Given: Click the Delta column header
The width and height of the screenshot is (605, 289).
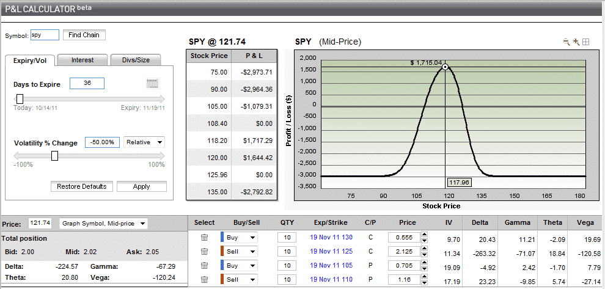Looking at the screenshot, I should [480, 222].
